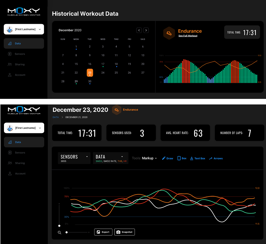Pick the Arrows markup tool
This screenshot has height=244, width=266.
[x=216, y=158]
